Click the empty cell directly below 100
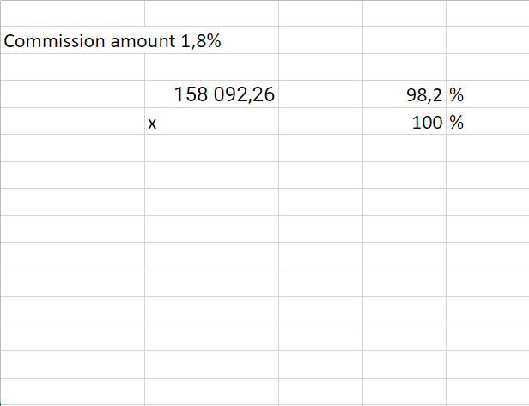The width and height of the screenshot is (529, 406). pos(404,148)
